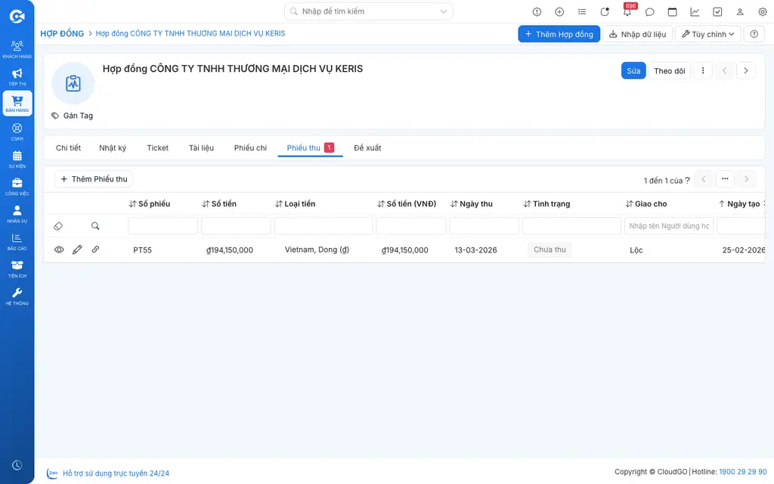The height and width of the screenshot is (484, 774).
Task: Open the Khách hàng sidebar module
Action: 17,49
